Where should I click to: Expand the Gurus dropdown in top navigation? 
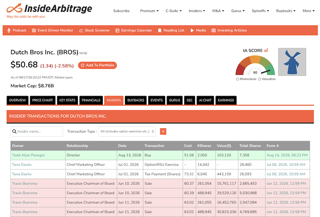click(x=238, y=11)
